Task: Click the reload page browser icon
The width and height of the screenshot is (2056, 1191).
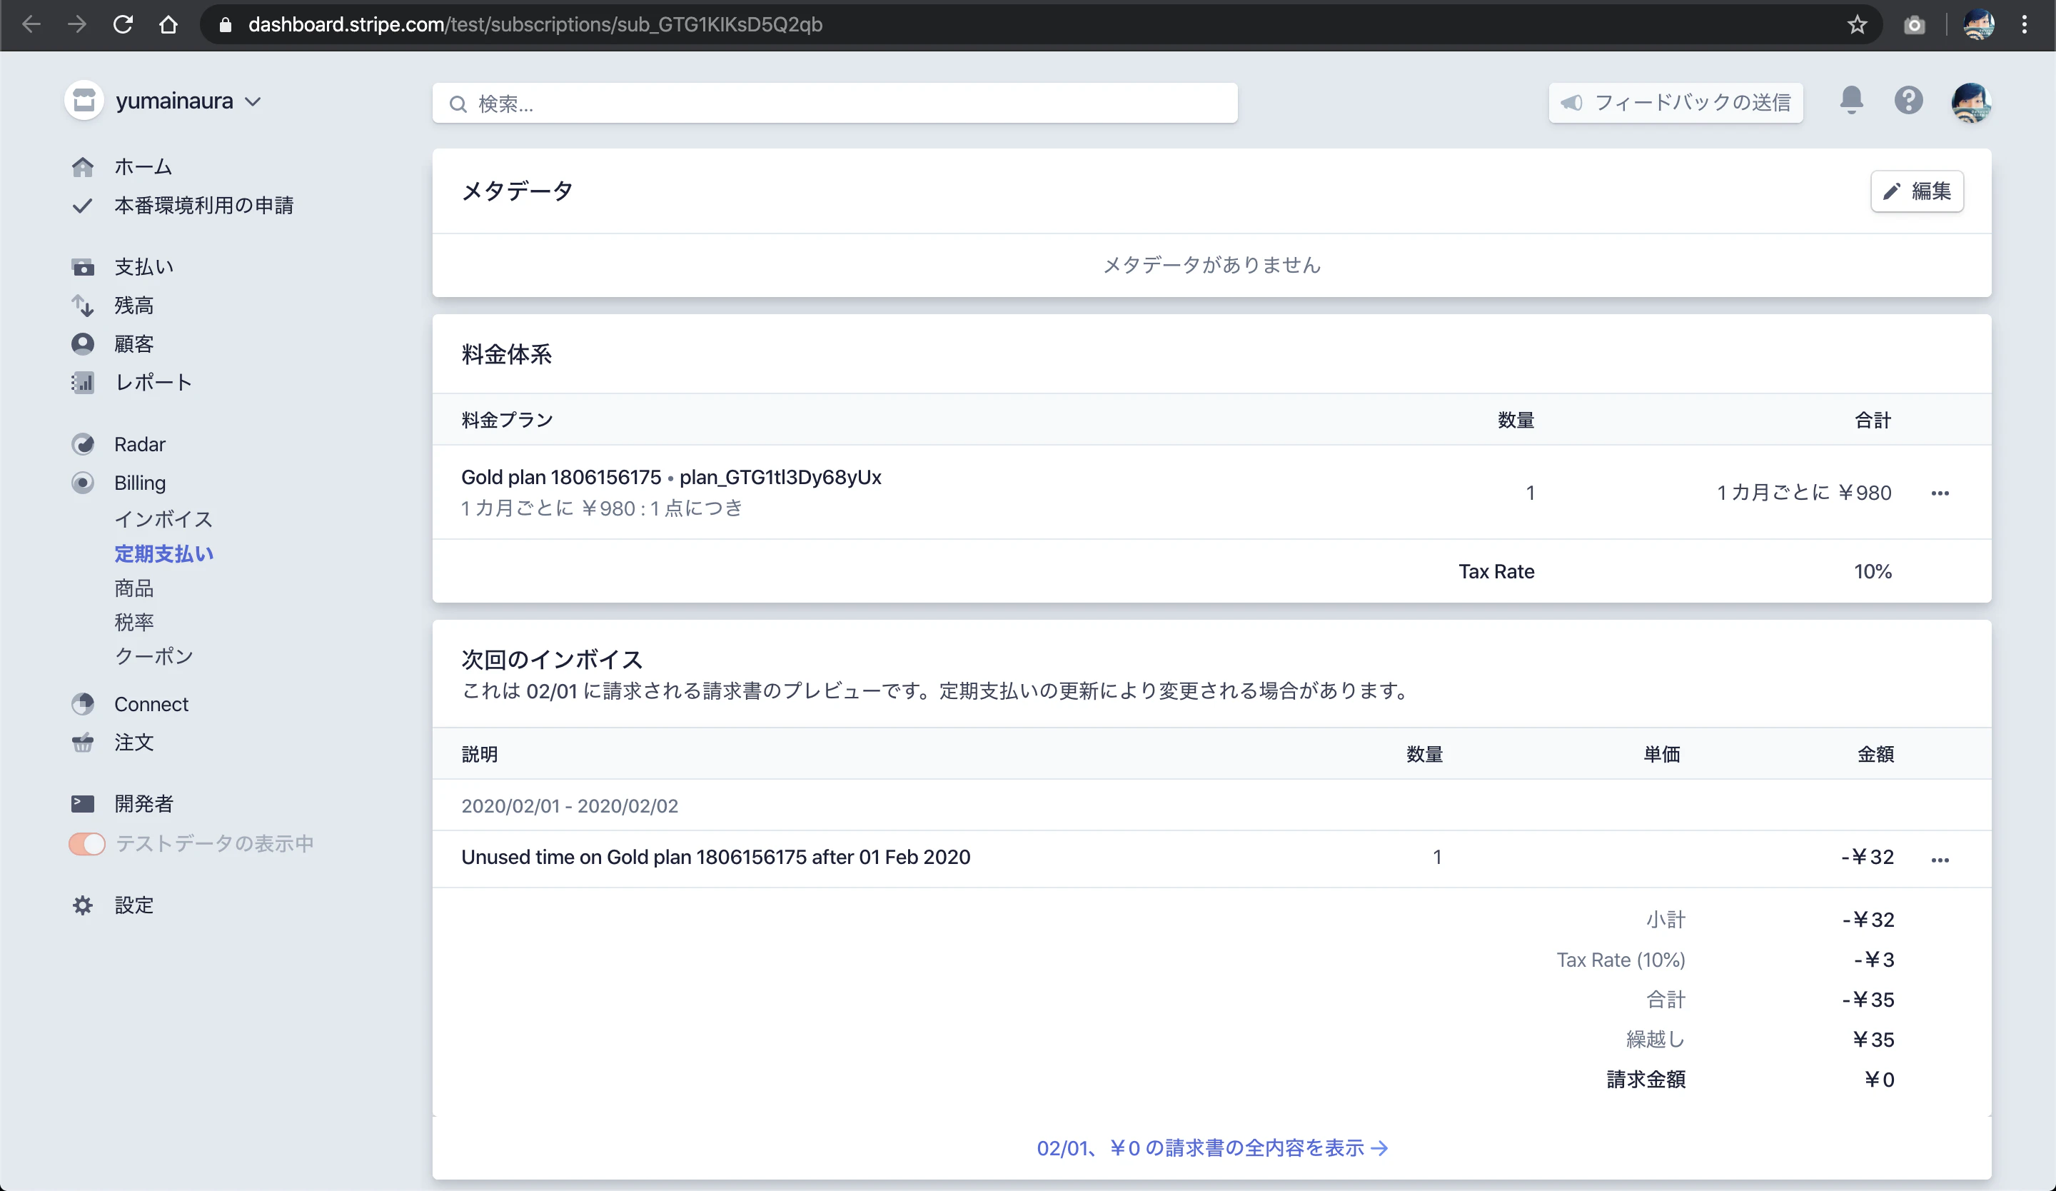Action: coord(122,24)
